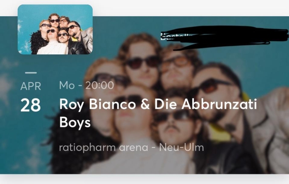
Task: Select the word "Abbrunzati" in title
Action: 221,104
